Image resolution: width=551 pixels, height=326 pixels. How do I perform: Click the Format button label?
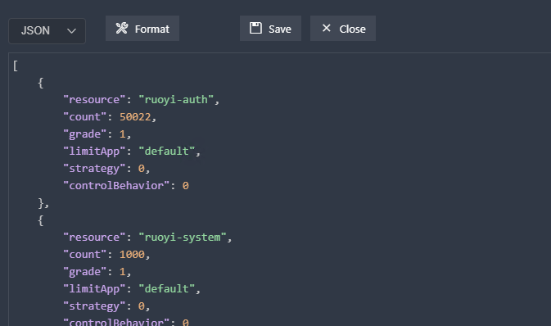pyautogui.click(x=152, y=29)
